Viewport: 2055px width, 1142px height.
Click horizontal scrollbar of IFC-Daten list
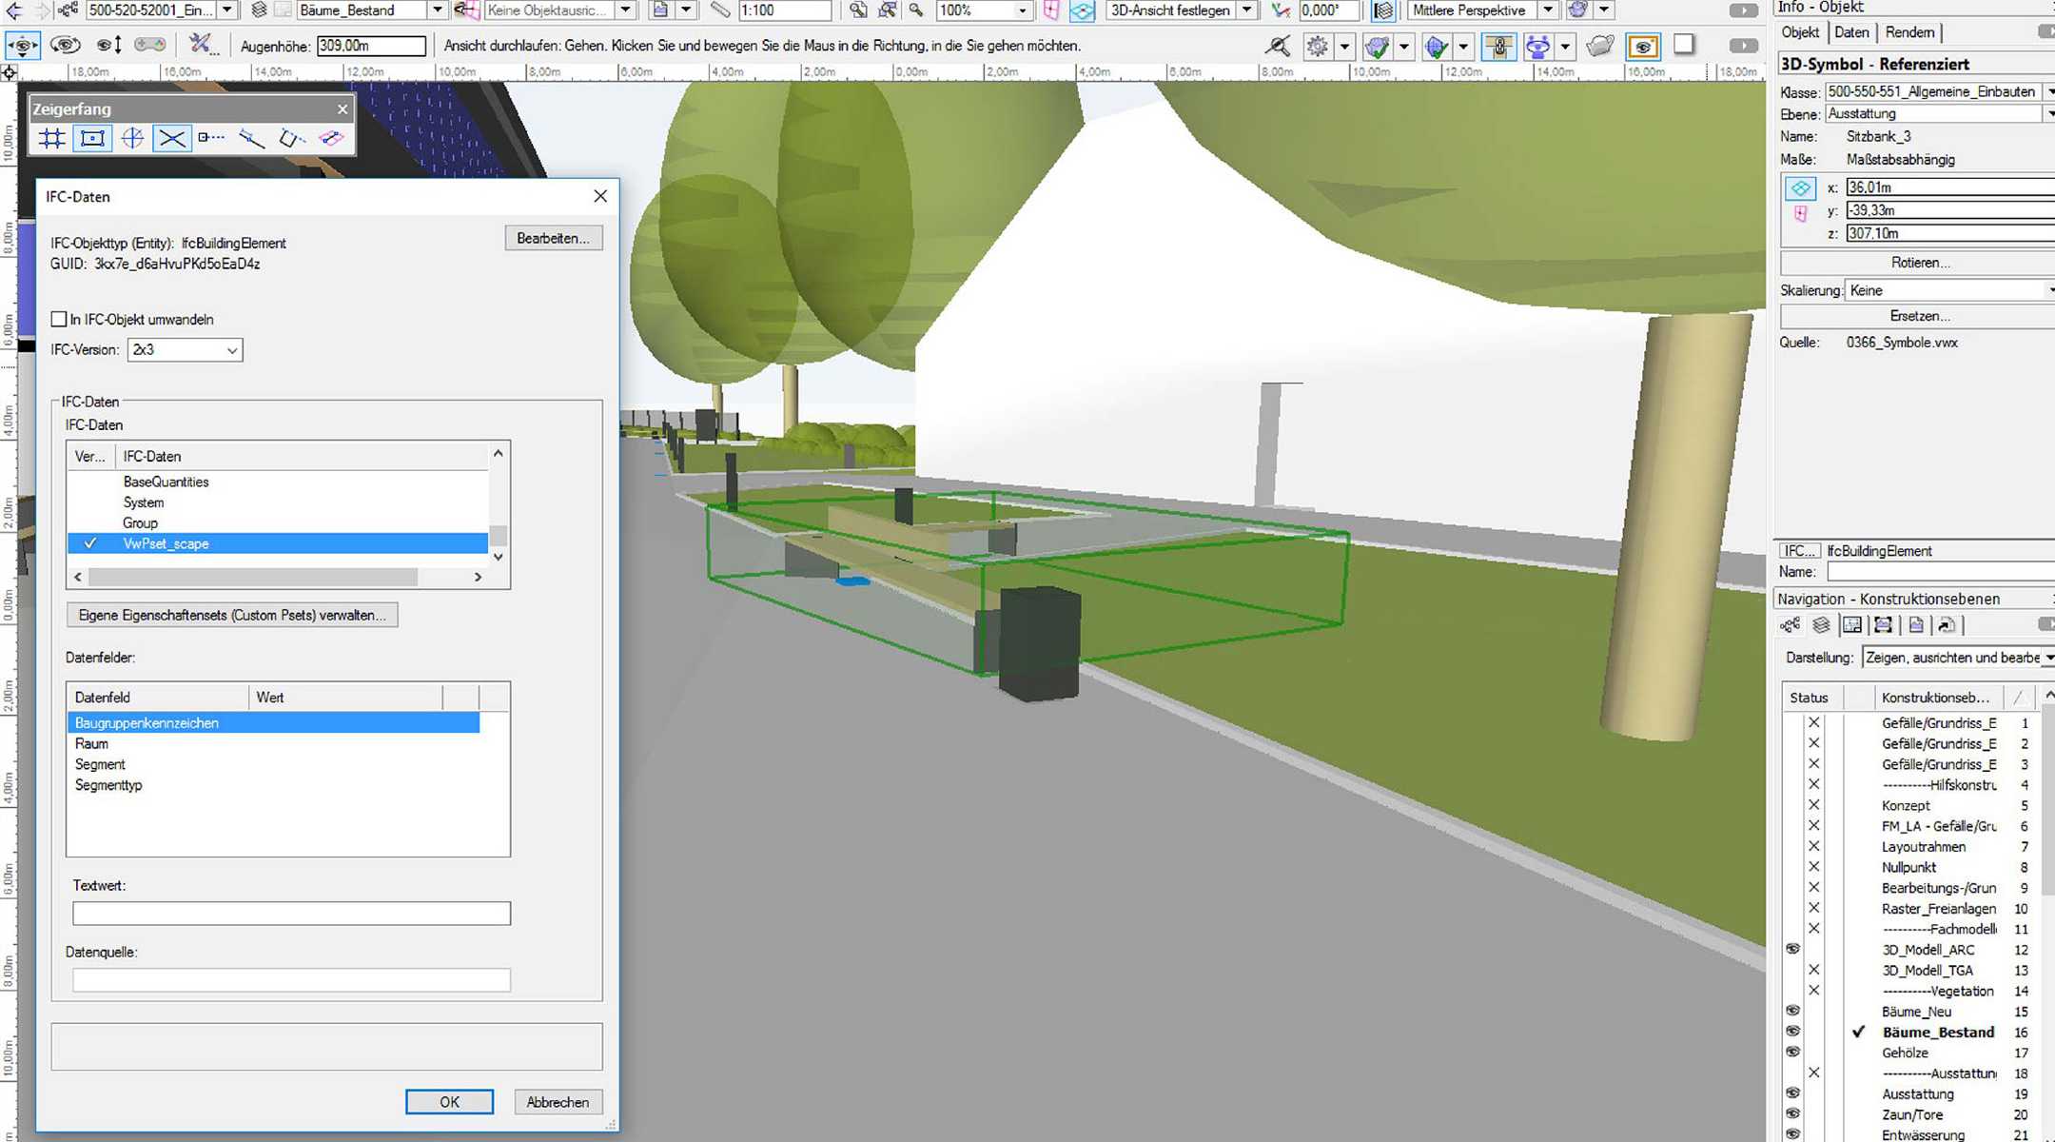(x=253, y=577)
